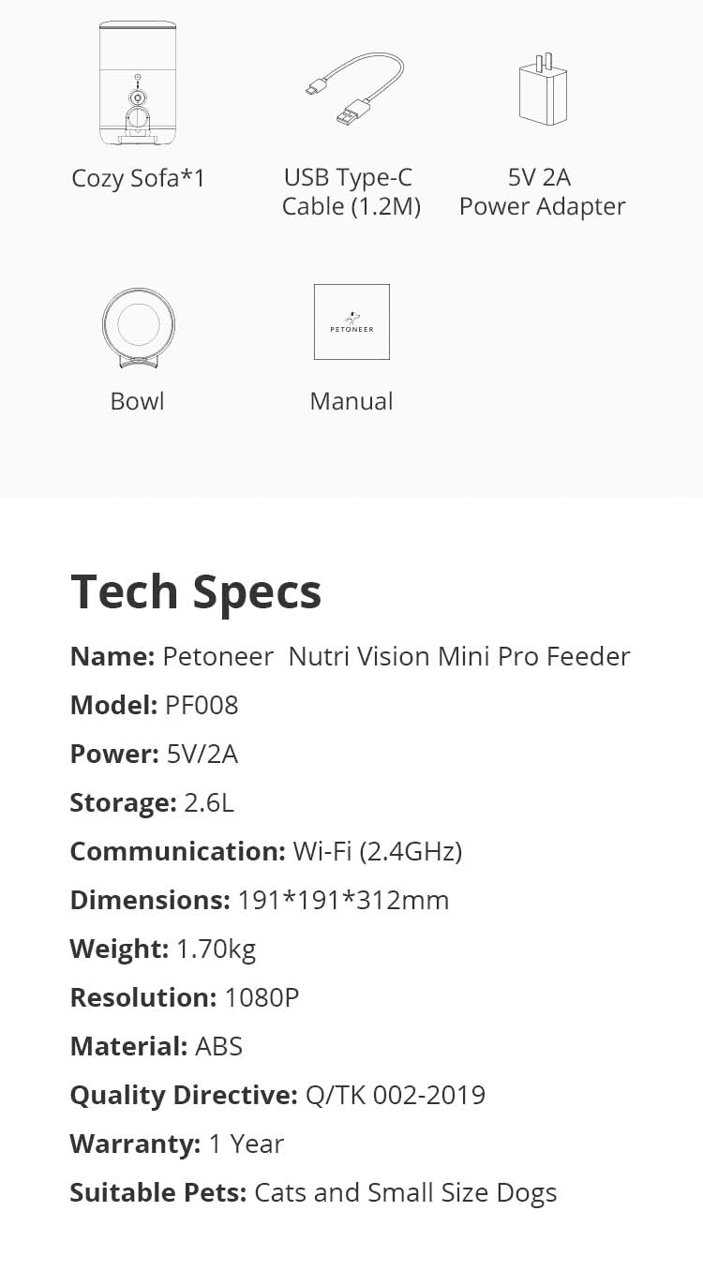The image size is (703, 1286).
Task: Click the '5V 2A Power Adapter' label
Action: coord(542,191)
